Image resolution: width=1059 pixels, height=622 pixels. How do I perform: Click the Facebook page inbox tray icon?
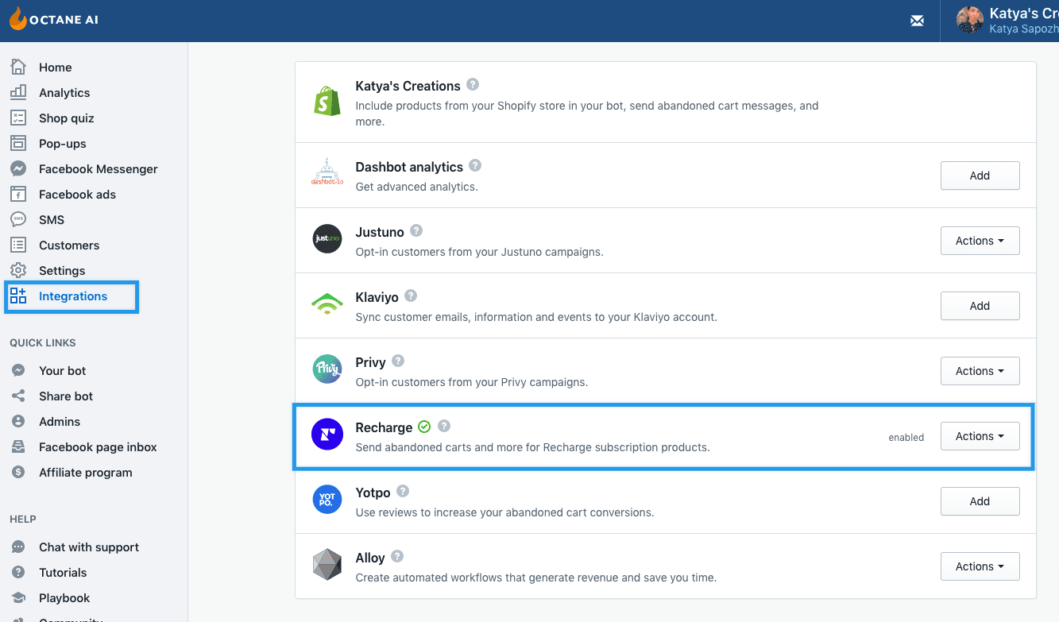[x=18, y=446]
